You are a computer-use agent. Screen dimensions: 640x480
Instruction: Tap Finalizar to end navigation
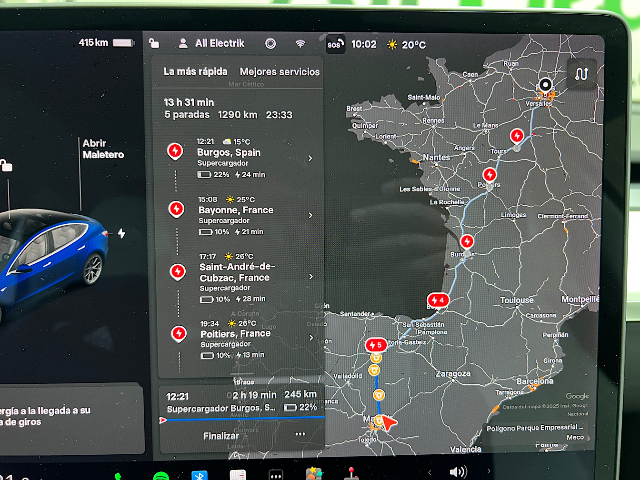221,436
